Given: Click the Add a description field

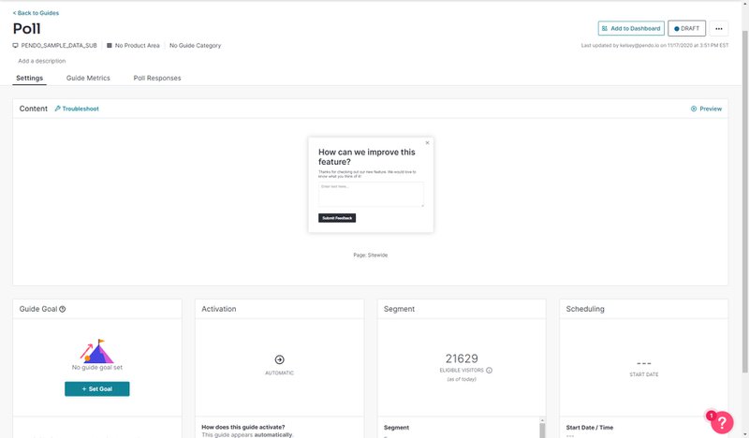Looking at the screenshot, I should 42,61.
